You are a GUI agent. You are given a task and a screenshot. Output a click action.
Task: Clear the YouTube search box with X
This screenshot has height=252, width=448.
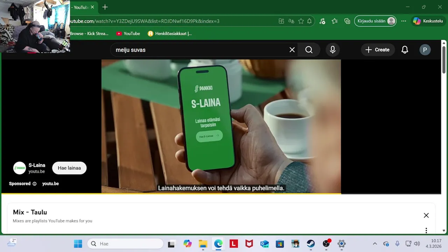[x=292, y=50]
